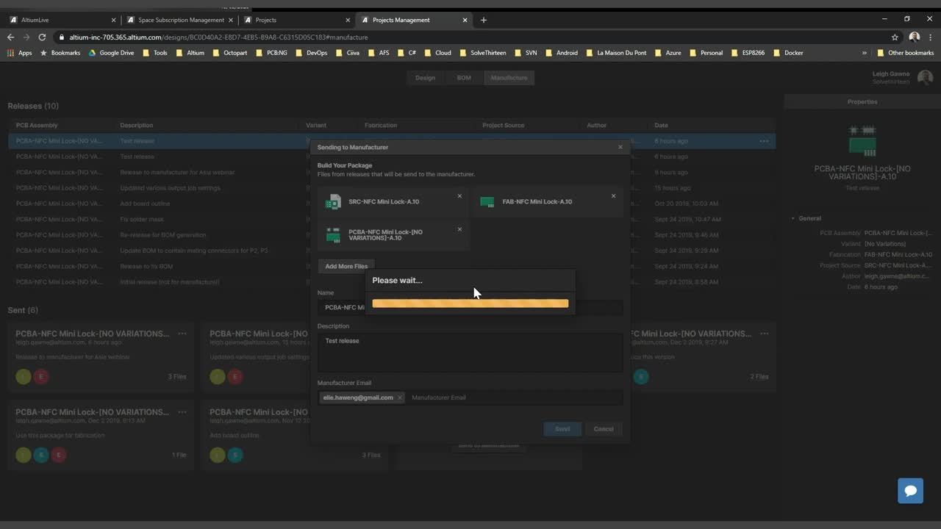The height and width of the screenshot is (529, 941).
Task: Open the Docker bookmark folder
Action: coord(787,53)
